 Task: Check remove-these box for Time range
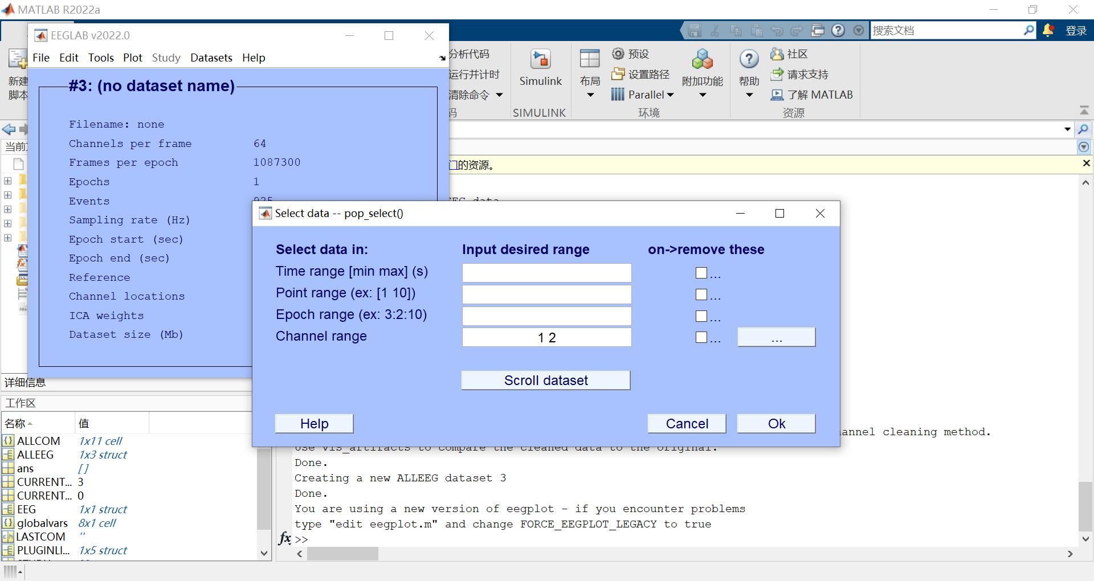point(701,273)
